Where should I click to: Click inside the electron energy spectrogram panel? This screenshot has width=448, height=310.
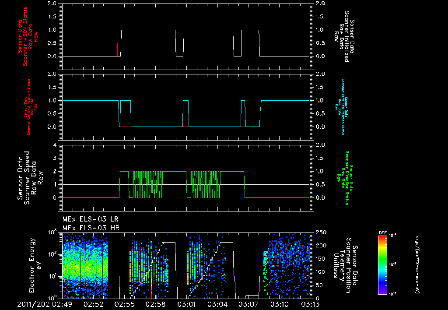click(186, 265)
